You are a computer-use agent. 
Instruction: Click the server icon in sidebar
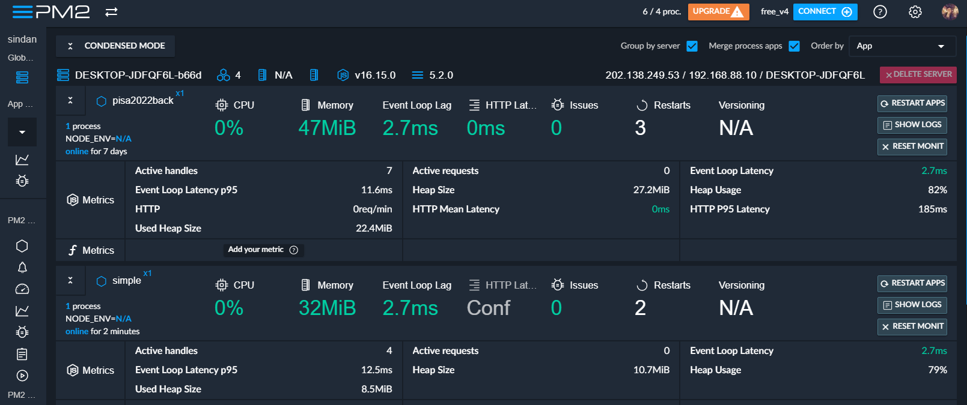pyautogui.click(x=22, y=77)
